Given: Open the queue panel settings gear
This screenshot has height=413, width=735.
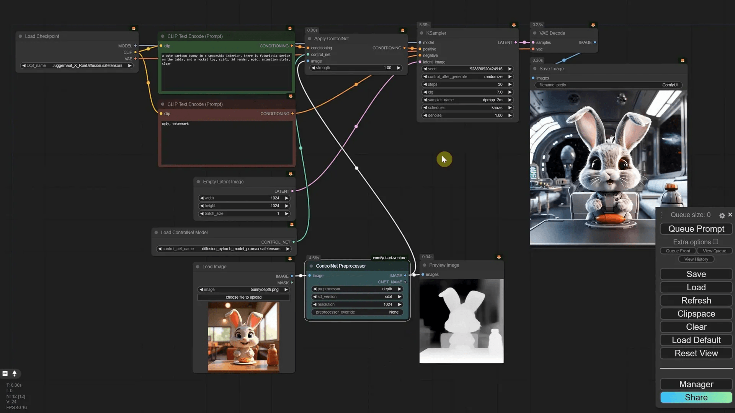Looking at the screenshot, I should point(722,215).
